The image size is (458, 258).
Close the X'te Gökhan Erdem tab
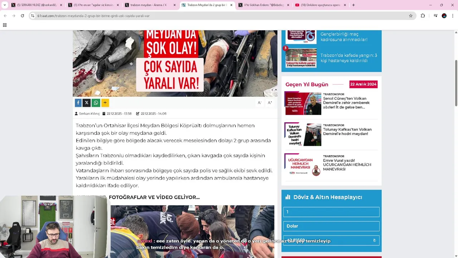point(288,5)
